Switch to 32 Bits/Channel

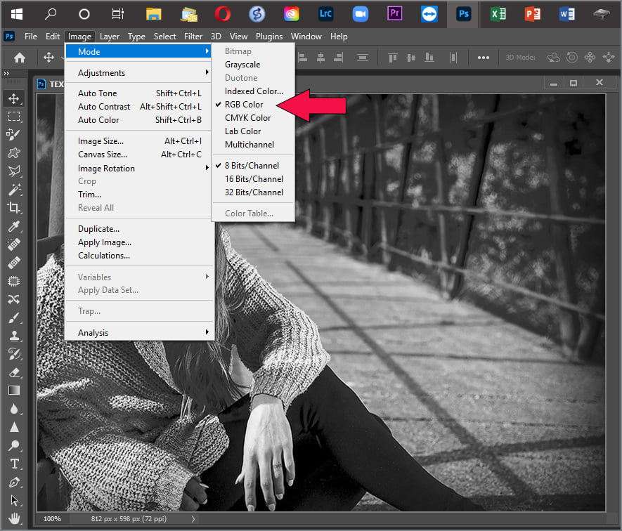(253, 192)
